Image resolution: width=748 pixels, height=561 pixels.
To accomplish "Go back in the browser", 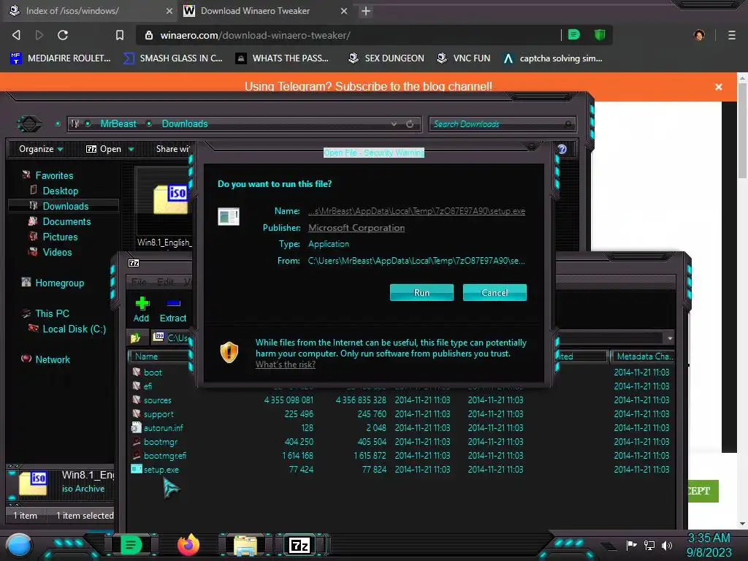I will click(16, 35).
